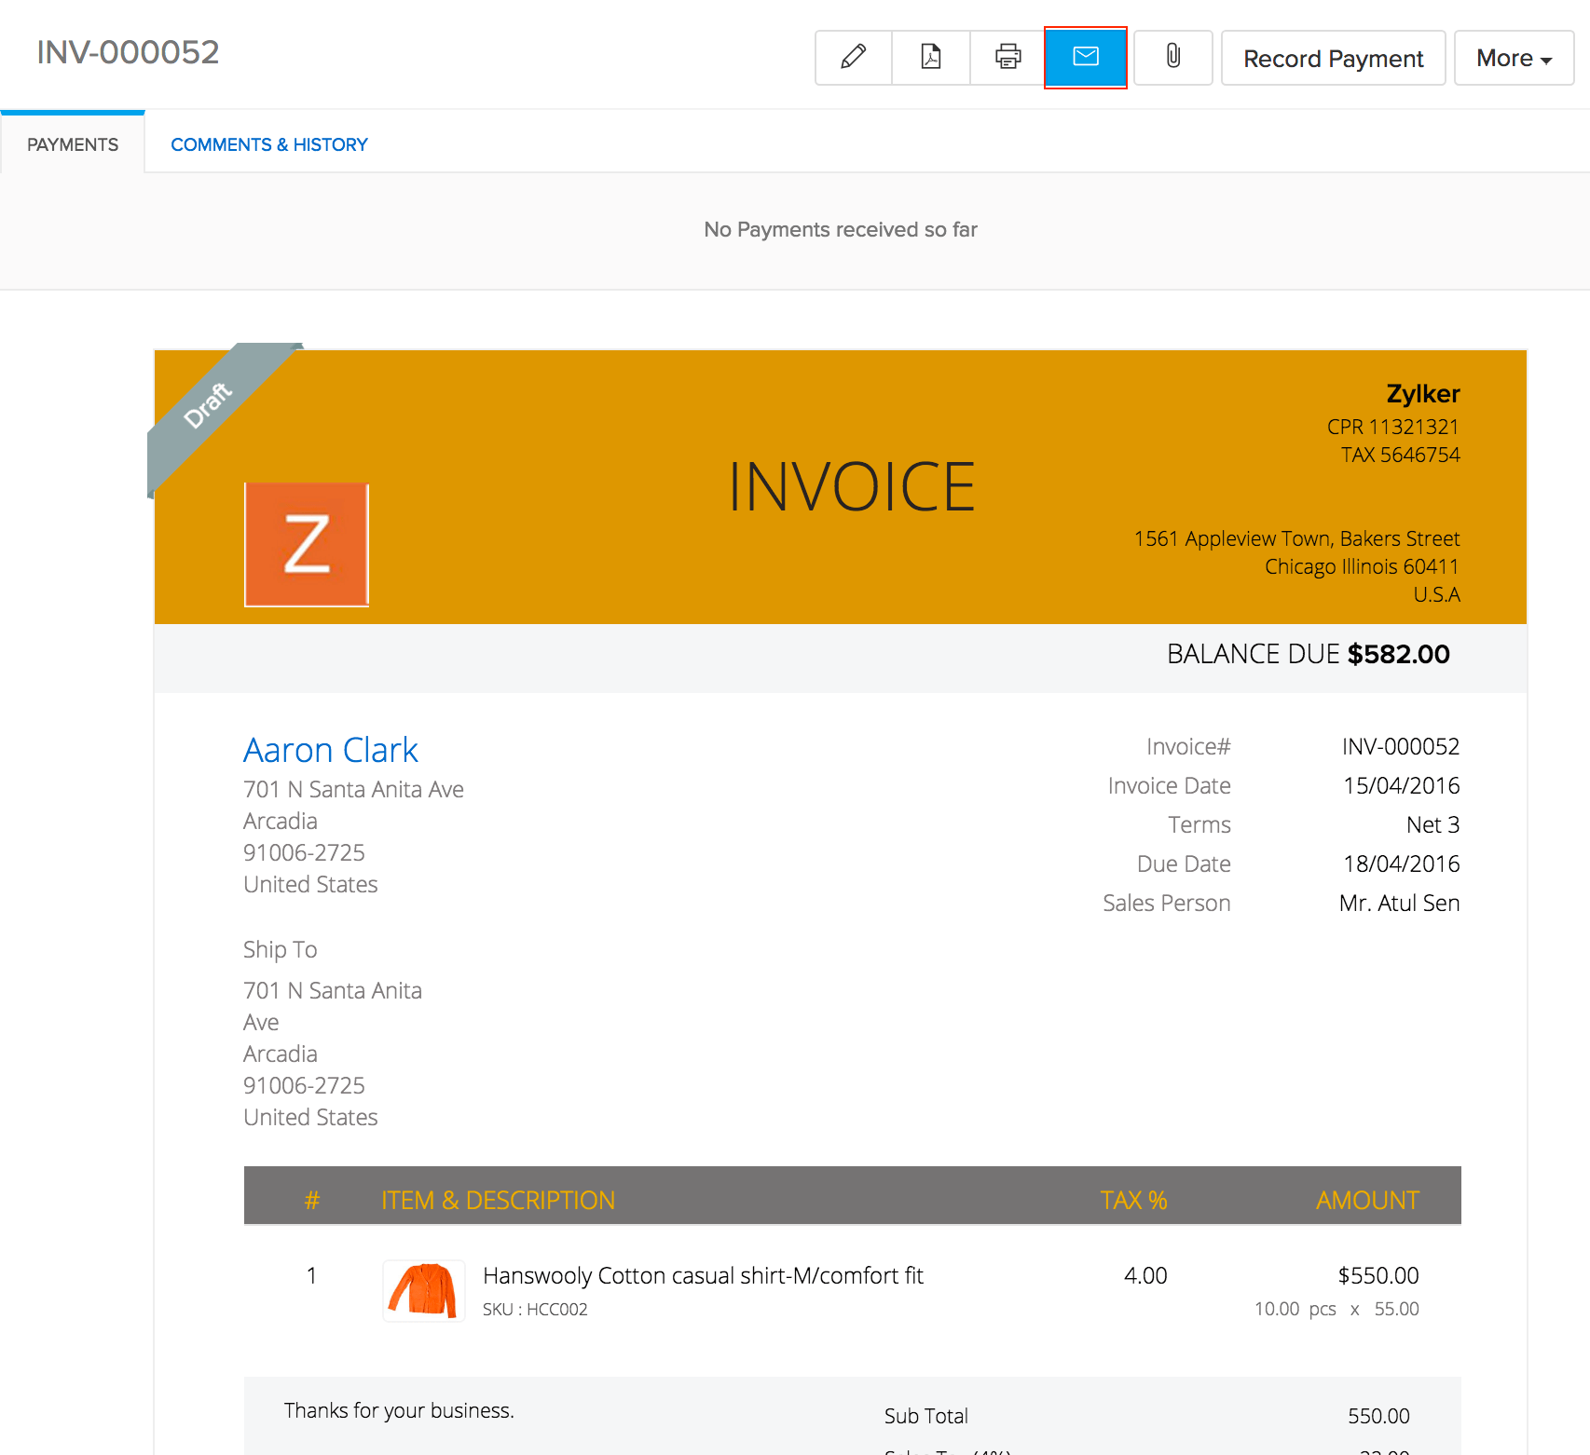Select the email envelope icon
Image resolution: width=1590 pixels, height=1455 pixels.
pyautogui.click(x=1085, y=58)
